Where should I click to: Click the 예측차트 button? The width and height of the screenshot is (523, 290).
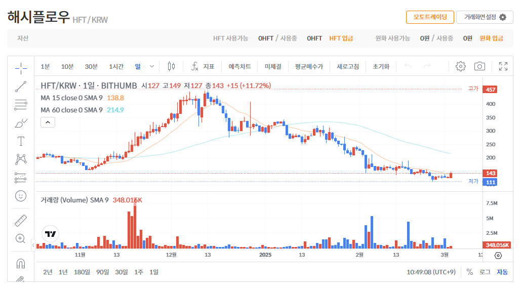[x=239, y=66]
